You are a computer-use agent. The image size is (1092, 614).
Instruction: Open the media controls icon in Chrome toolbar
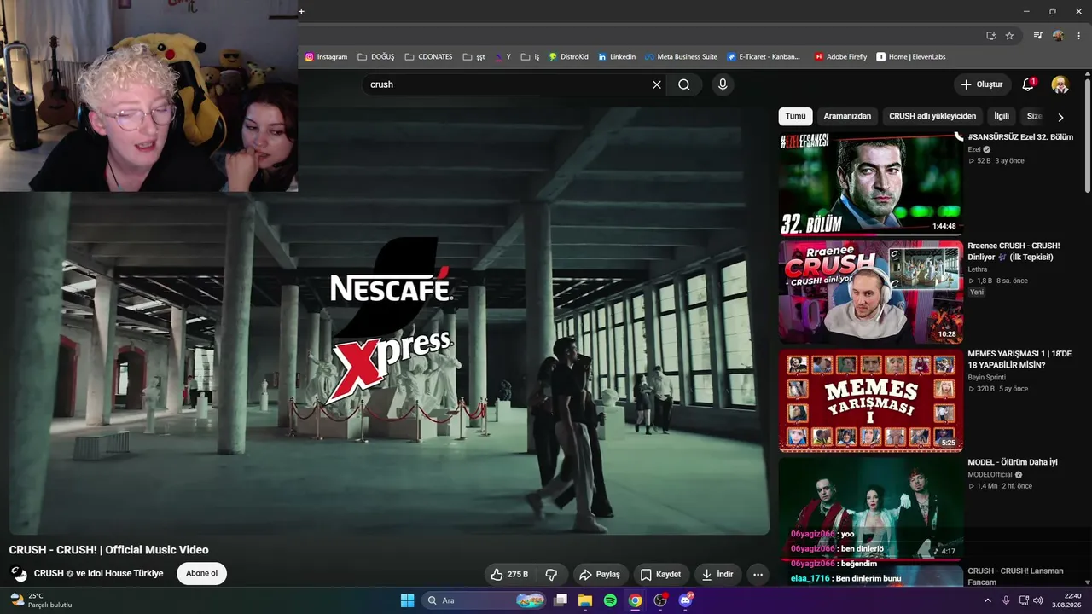pos(1037,36)
